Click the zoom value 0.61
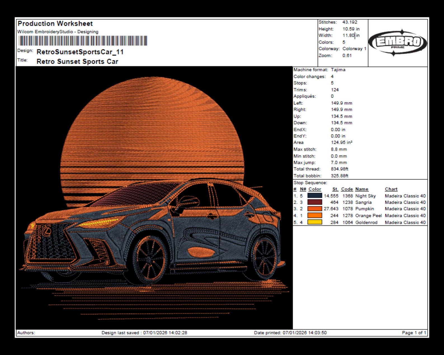 tap(347, 55)
